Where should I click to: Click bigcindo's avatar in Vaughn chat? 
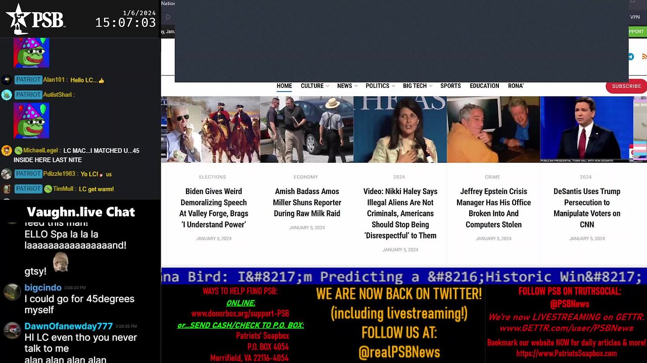coord(12,292)
